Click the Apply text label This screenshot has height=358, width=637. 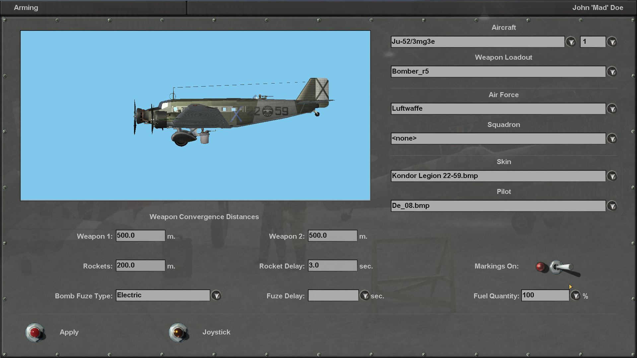[69, 332]
